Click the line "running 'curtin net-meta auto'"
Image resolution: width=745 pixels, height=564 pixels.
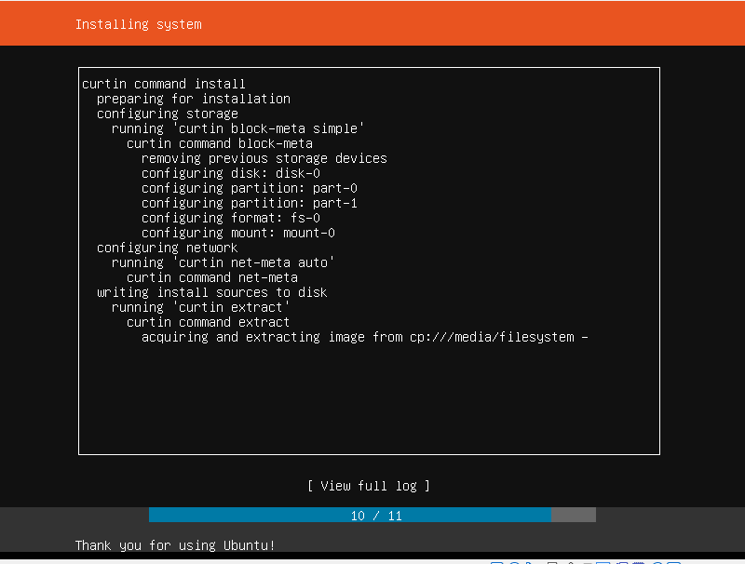pos(223,262)
